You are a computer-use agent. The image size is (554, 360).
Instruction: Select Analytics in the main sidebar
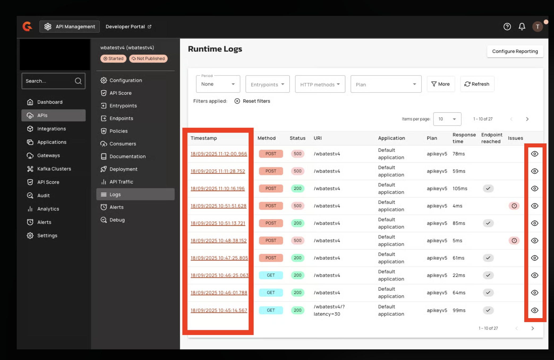point(48,209)
